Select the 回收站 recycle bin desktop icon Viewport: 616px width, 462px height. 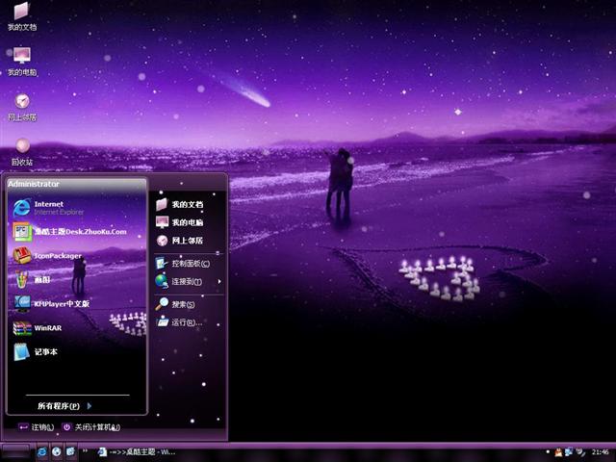click(x=22, y=151)
